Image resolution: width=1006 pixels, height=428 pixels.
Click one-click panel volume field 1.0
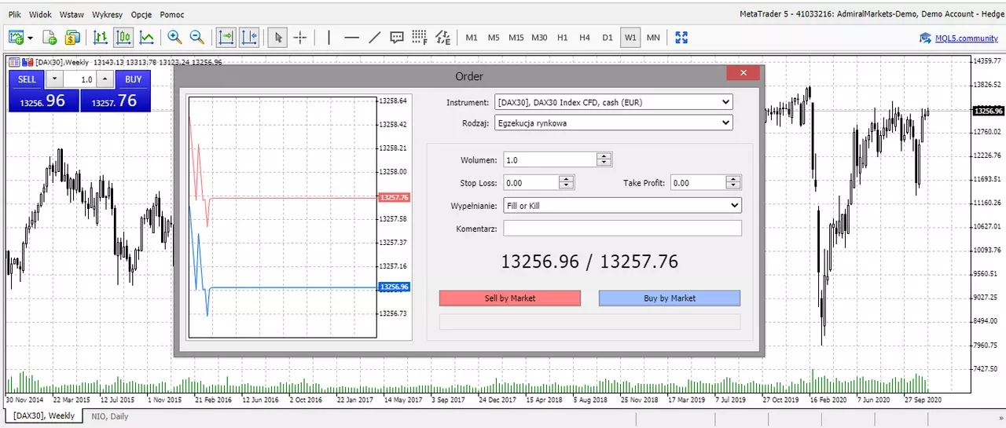[x=80, y=79]
